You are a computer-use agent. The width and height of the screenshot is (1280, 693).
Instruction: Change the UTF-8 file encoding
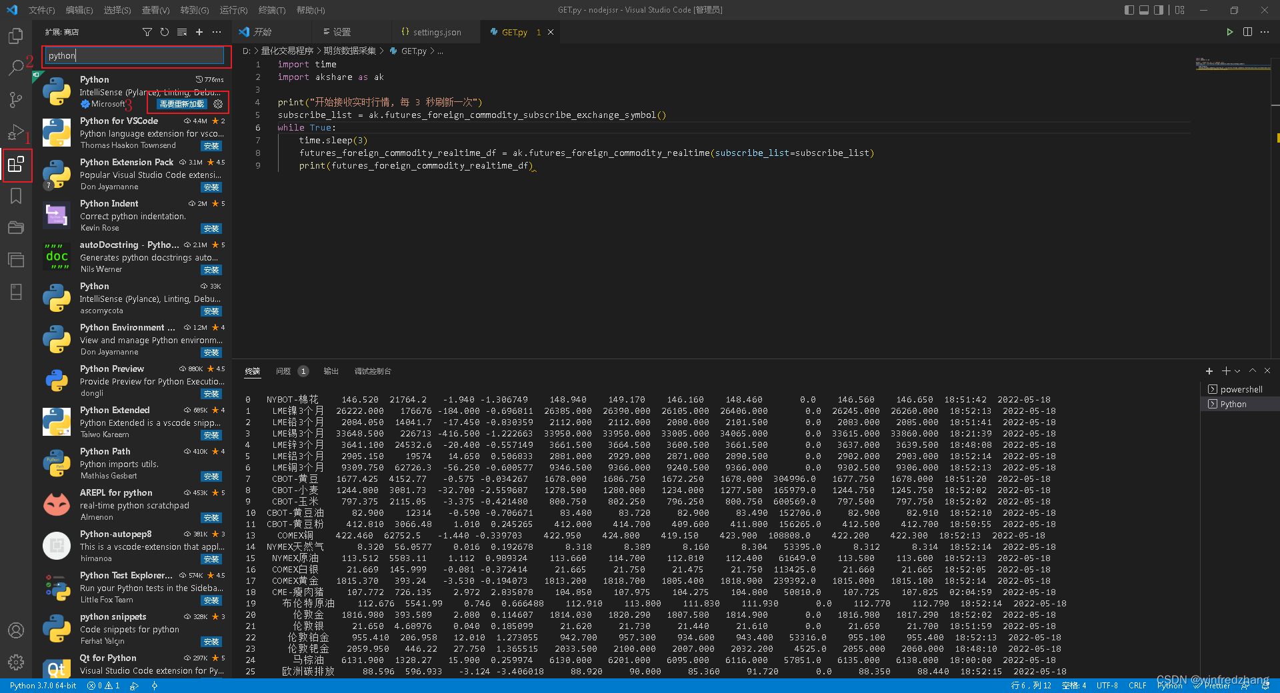1107,686
